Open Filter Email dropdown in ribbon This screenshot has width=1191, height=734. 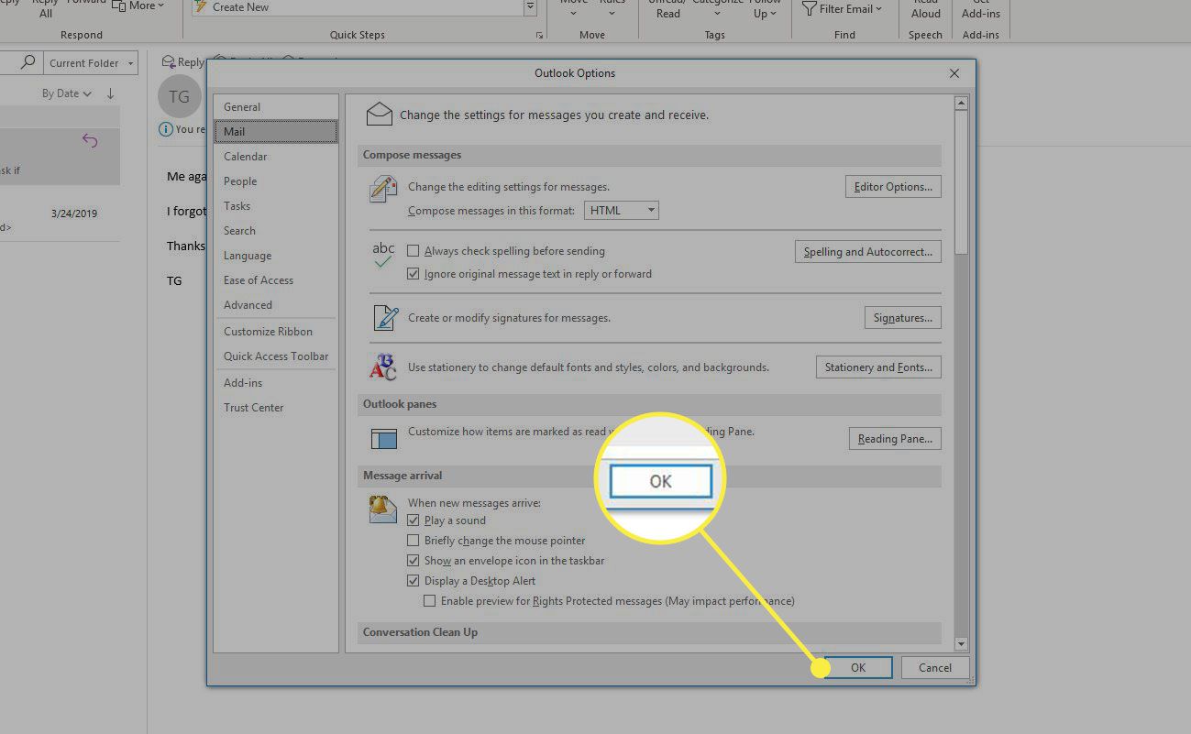pos(842,9)
